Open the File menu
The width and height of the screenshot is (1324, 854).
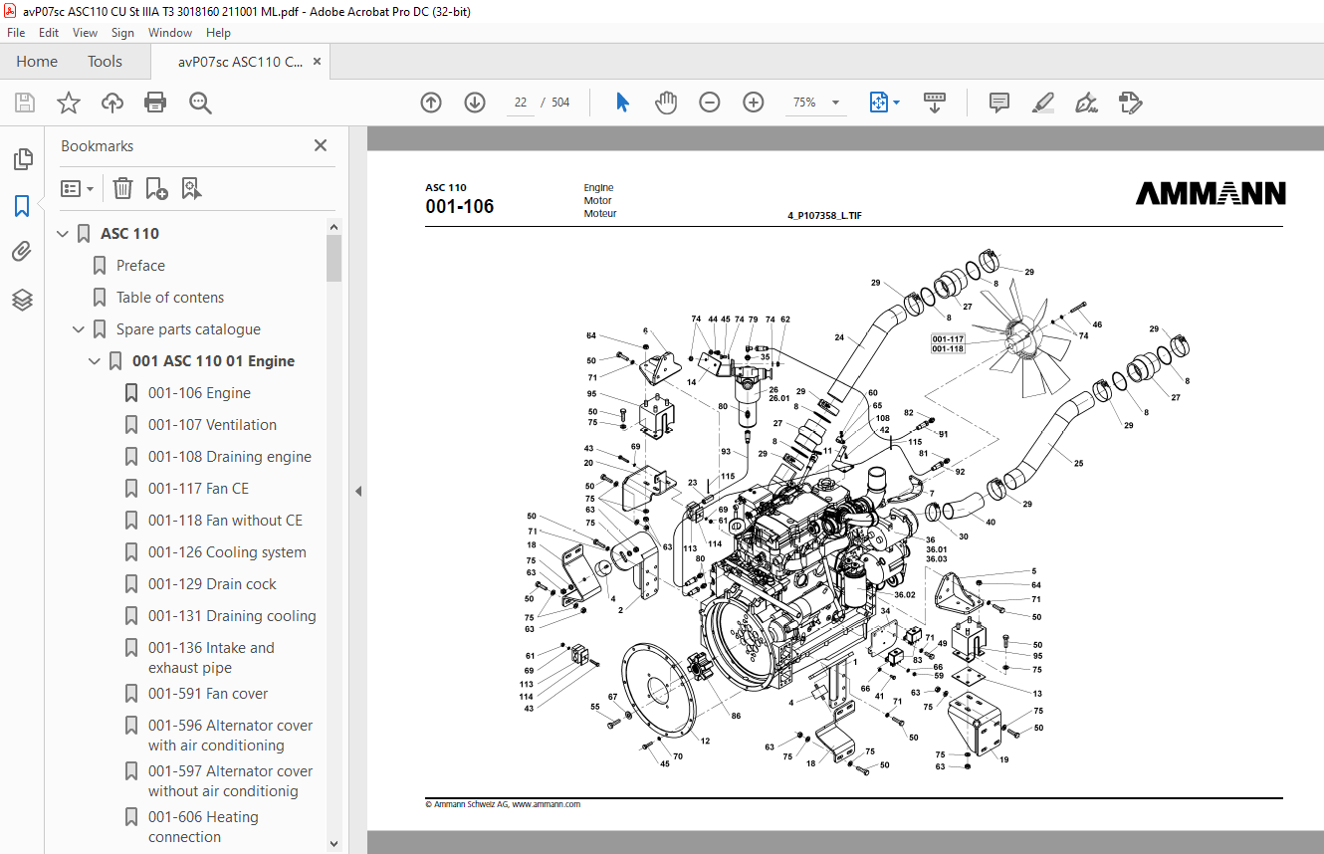tap(16, 33)
